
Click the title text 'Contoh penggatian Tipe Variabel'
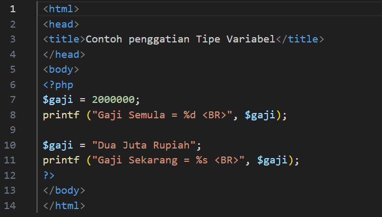pos(180,39)
